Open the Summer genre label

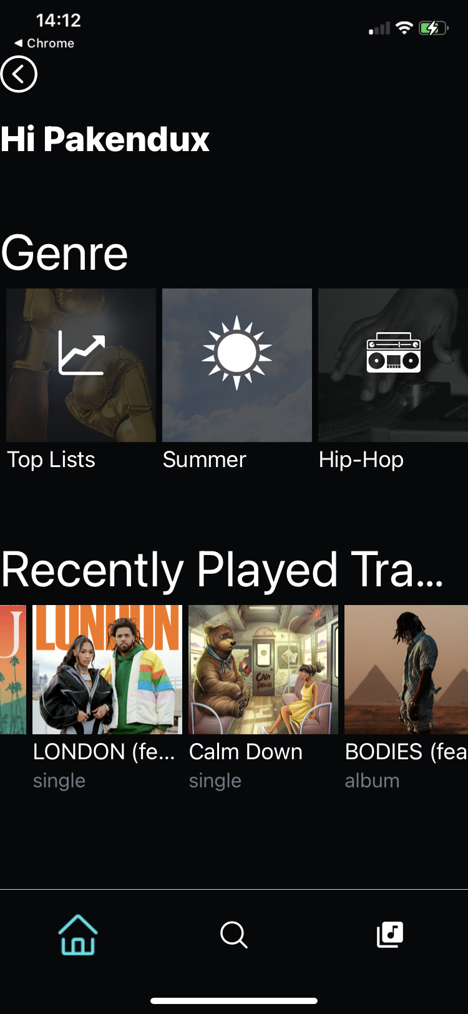pyautogui.click(x=205, y=460)
